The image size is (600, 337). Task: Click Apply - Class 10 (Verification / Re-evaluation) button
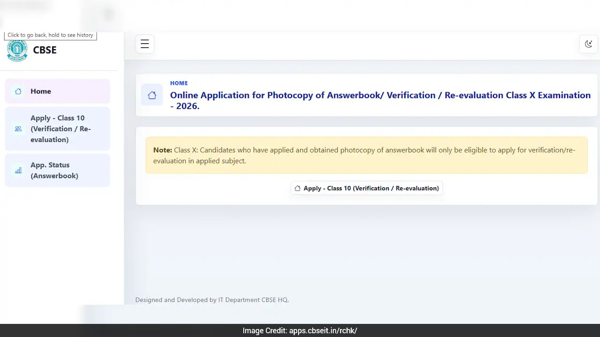pyautogui.click(x=367, y=188)
